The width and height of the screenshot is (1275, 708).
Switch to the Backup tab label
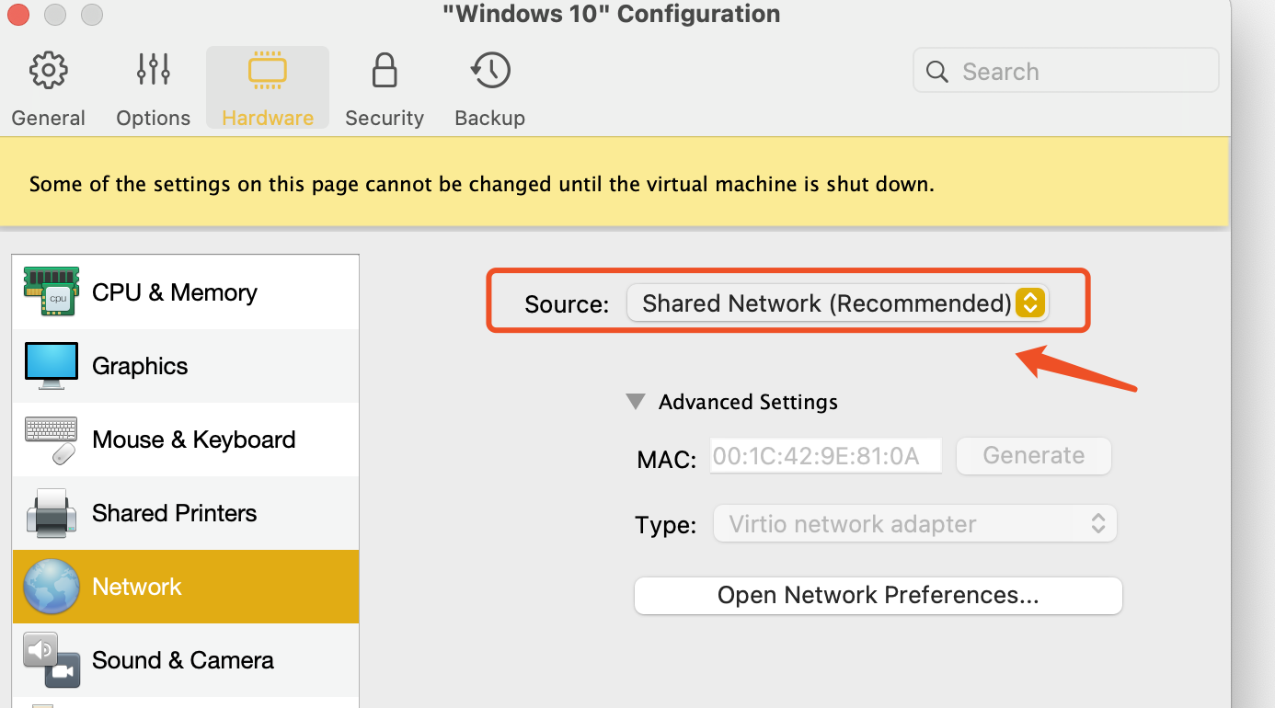click(x=490, y=118)
